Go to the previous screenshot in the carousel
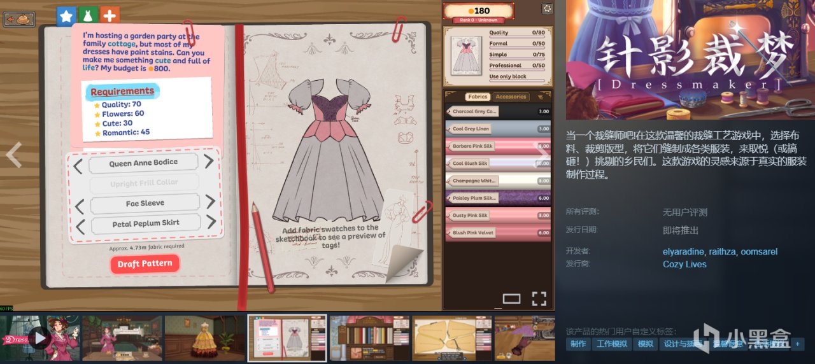 click(x=13, y=155)
